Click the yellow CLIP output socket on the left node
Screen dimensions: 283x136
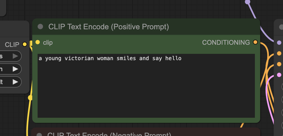(25, 44)
